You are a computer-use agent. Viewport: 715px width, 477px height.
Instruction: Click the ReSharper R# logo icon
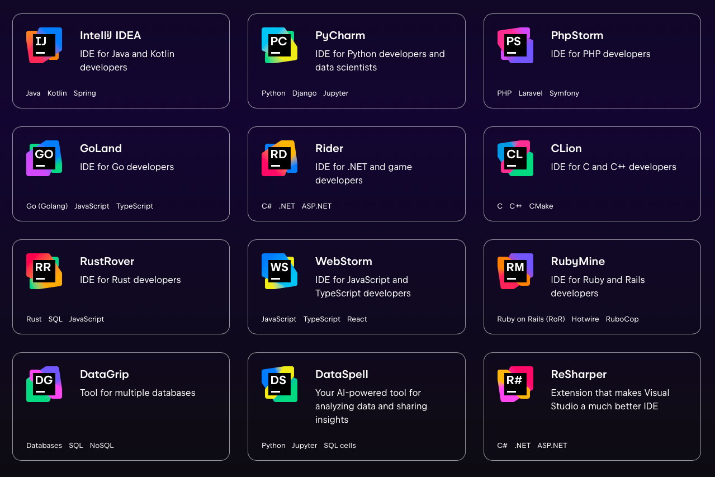pyautogui.click(x=515, y=384)
